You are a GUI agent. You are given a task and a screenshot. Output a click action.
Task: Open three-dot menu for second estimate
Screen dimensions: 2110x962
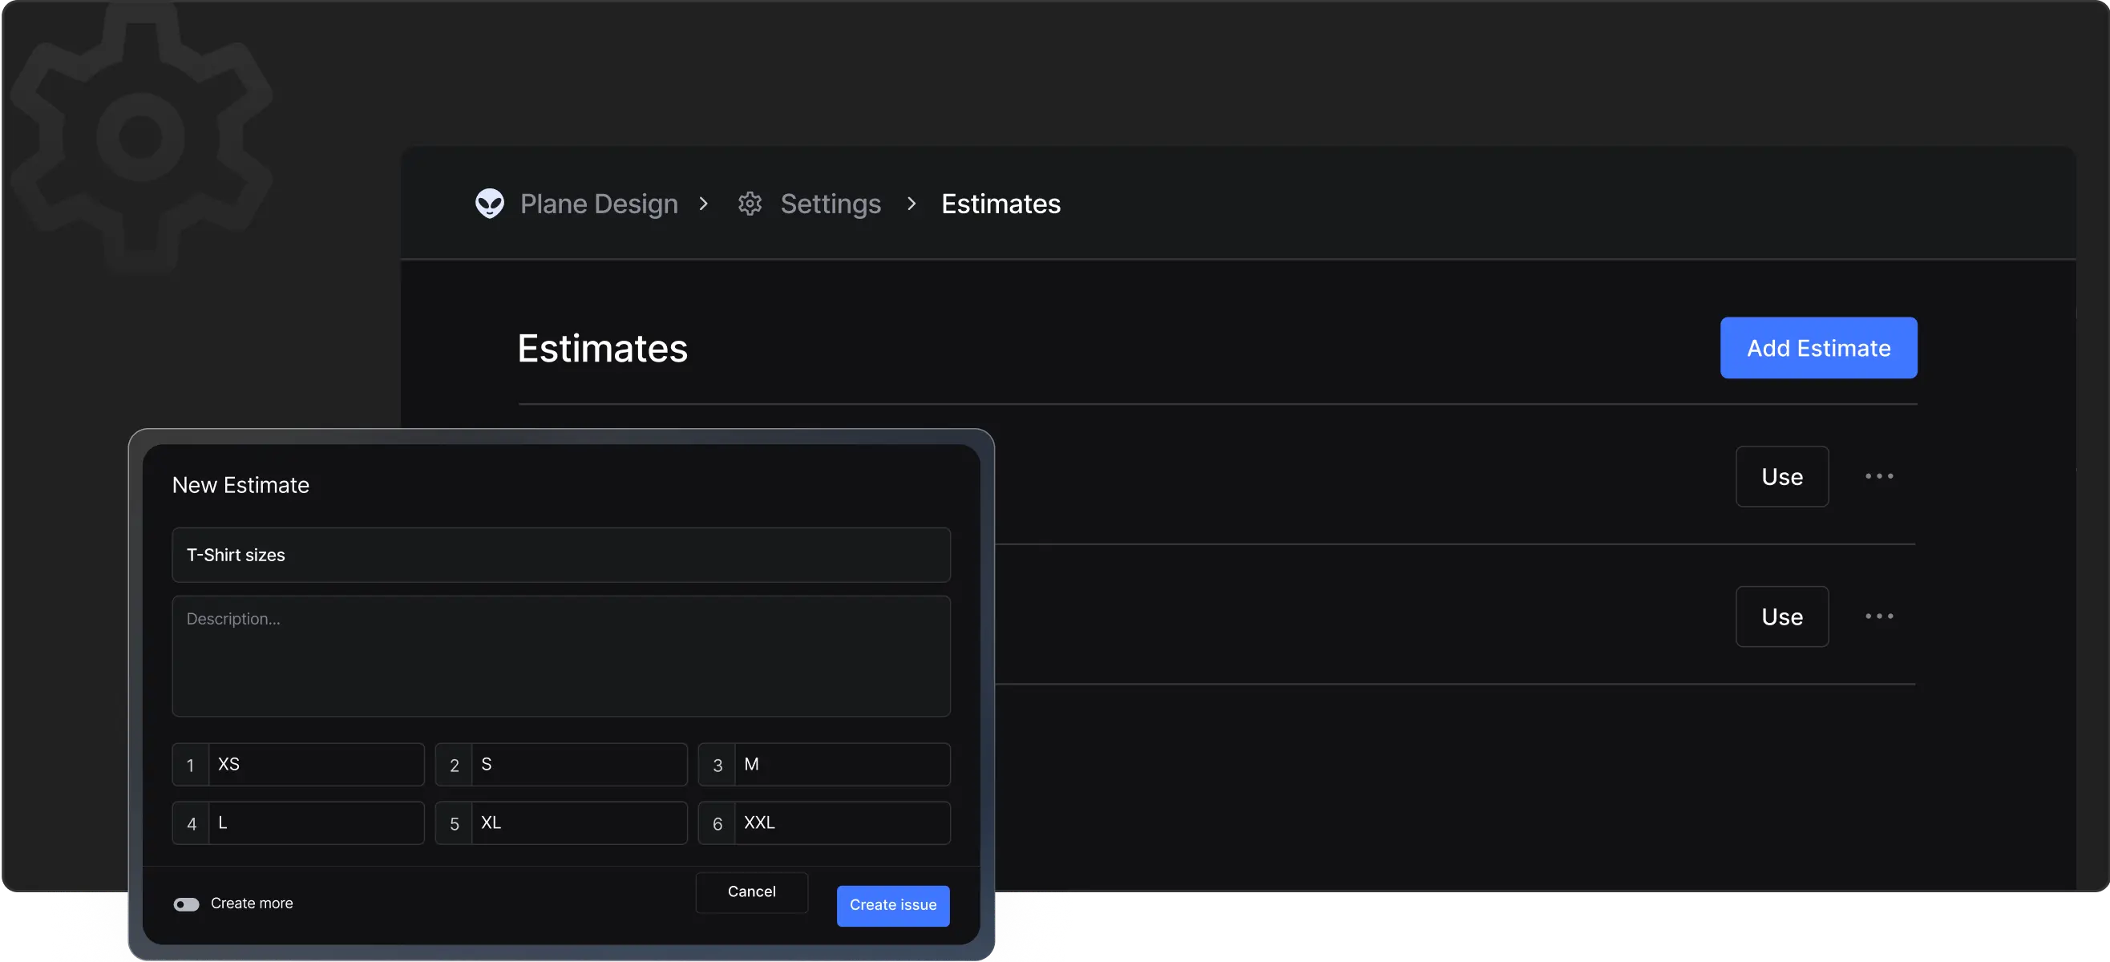pyautogui.click(x=1879, y=616)
